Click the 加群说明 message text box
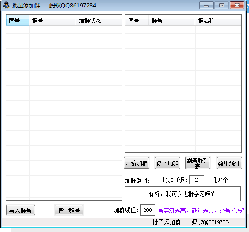The image size is (249, 232). point(183,194)
